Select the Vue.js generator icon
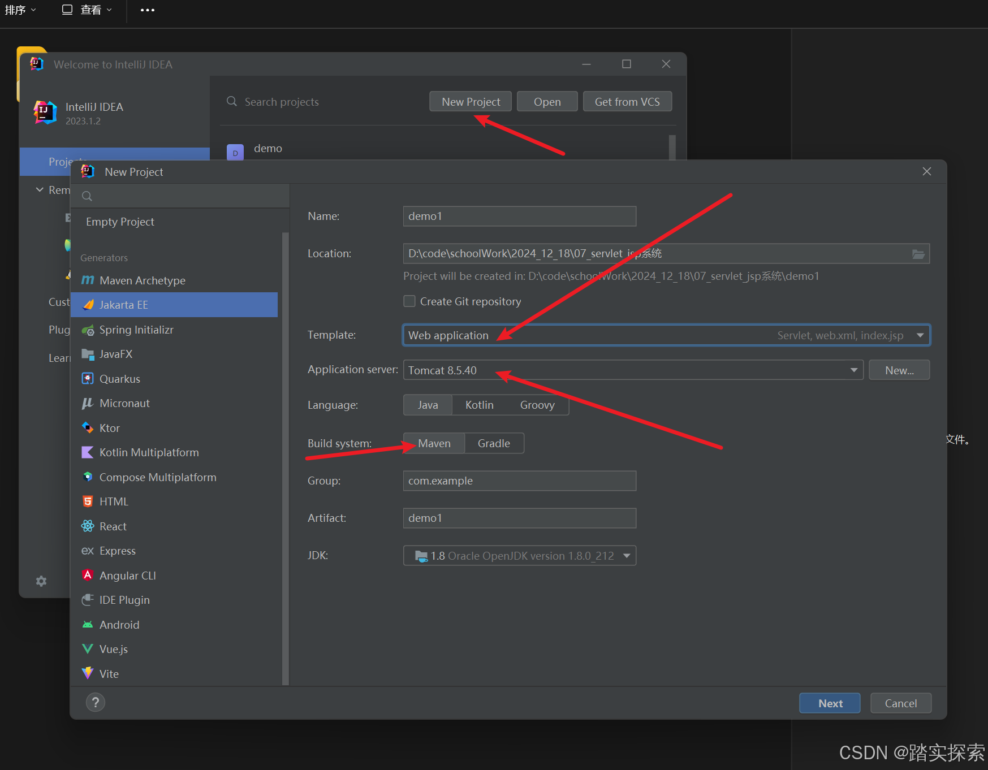Image resolution: width=988 pixels, height=770 pixels. pyautogui.click(x=88, y=649)
